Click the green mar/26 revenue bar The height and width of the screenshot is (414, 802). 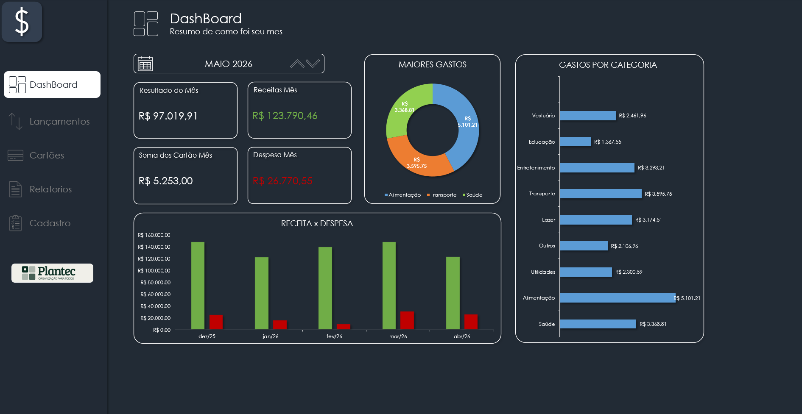point(389,286)
